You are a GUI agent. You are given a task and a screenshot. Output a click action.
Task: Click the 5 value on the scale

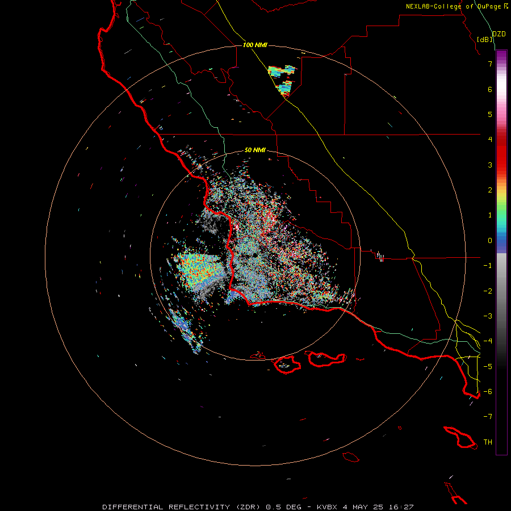pyautogui.click(x=490, y=115)
